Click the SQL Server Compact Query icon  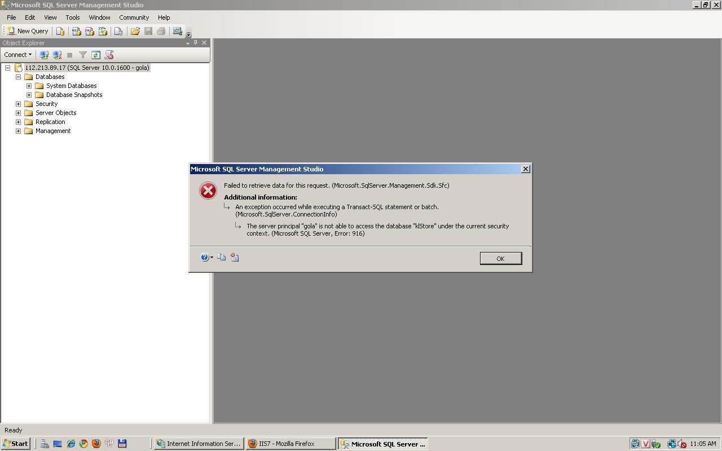click(x=118, y=31)
